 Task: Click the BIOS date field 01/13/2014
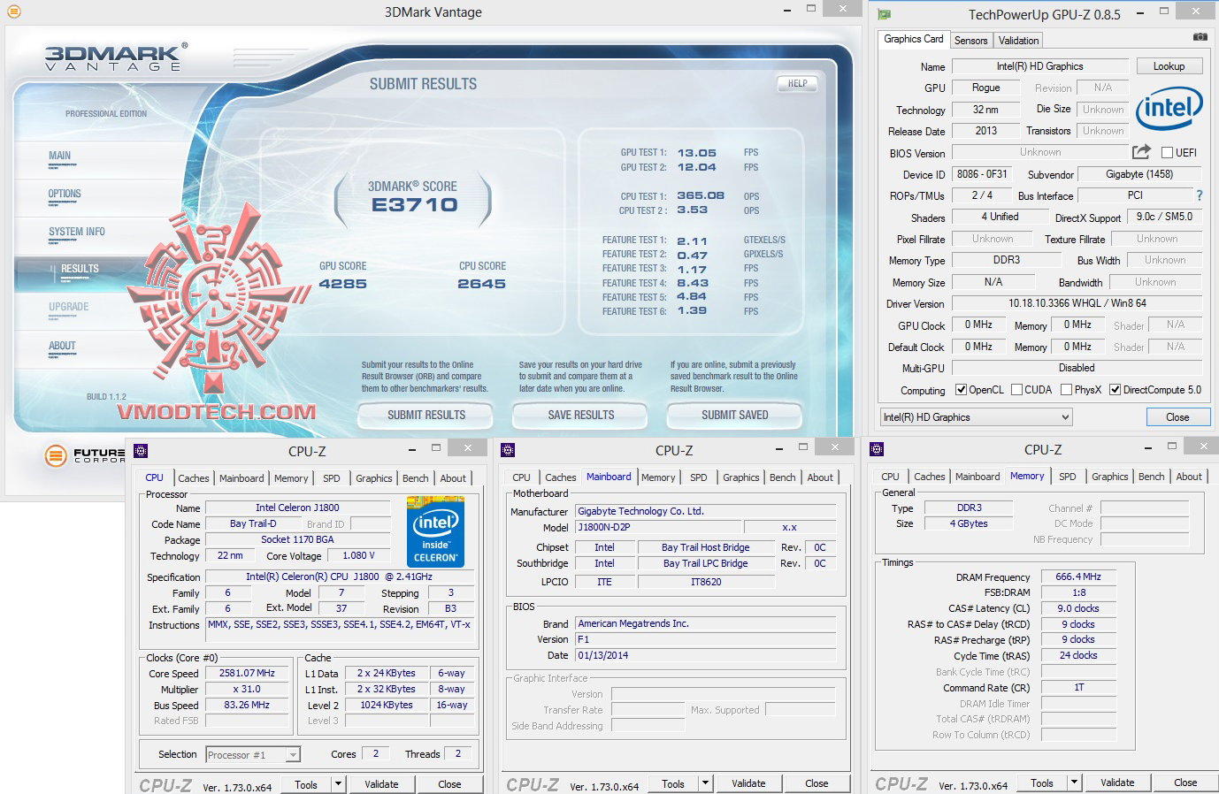[x=706, y=655]
